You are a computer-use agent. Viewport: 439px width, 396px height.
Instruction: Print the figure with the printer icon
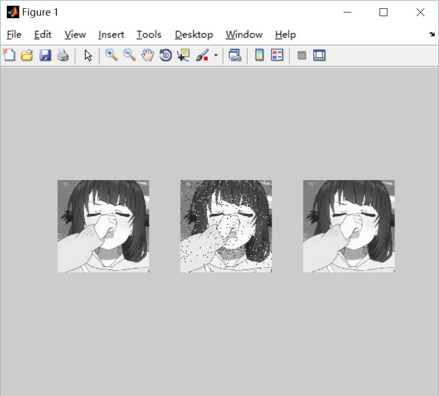click(x=63, y=55)
